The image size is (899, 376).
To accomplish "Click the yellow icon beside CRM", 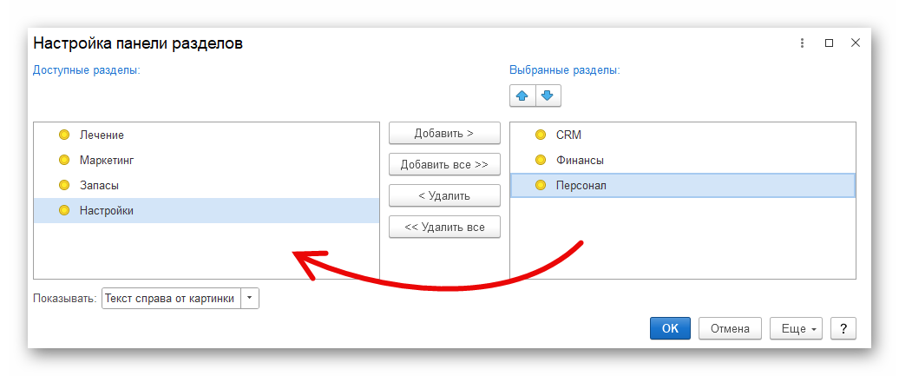I will (x=540, y=135).
